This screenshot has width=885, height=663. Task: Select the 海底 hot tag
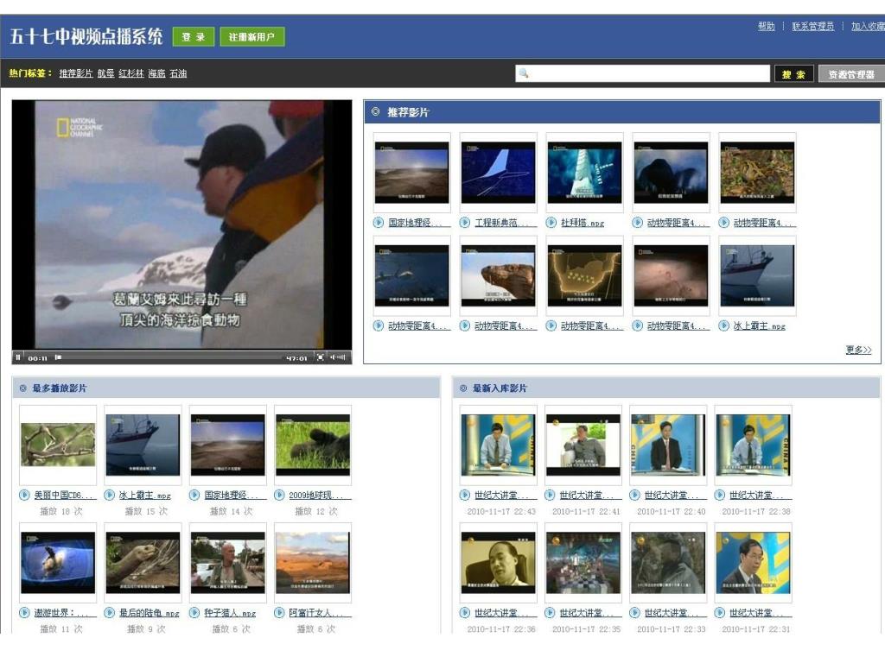(x=157, y=73)
